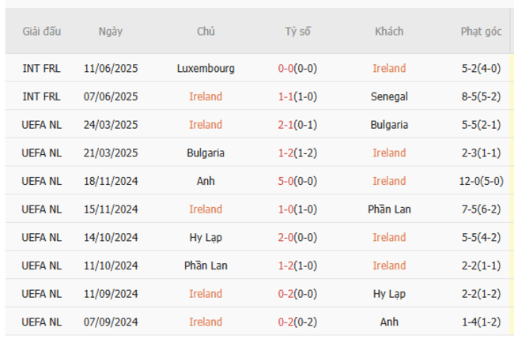Open the 0-0(0-0) Luxembourg match score

(x=298, y=68)
